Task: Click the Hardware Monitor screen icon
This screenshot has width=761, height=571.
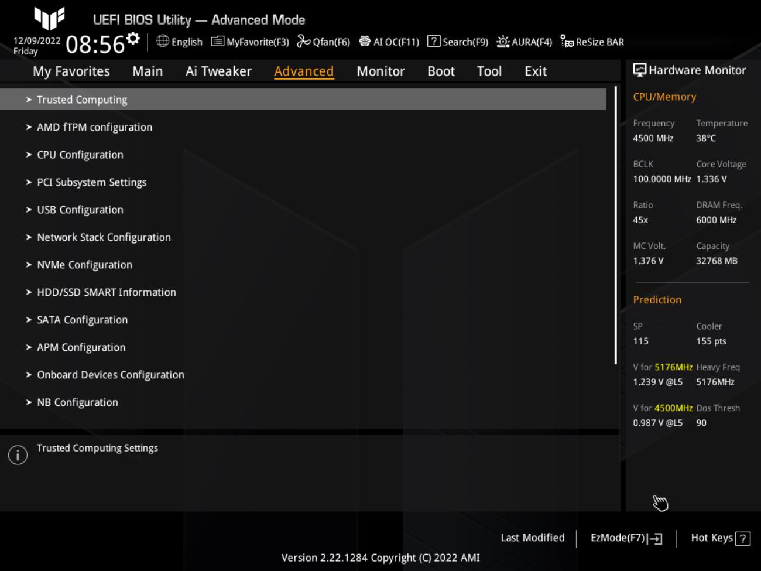Action: point(640,70)
